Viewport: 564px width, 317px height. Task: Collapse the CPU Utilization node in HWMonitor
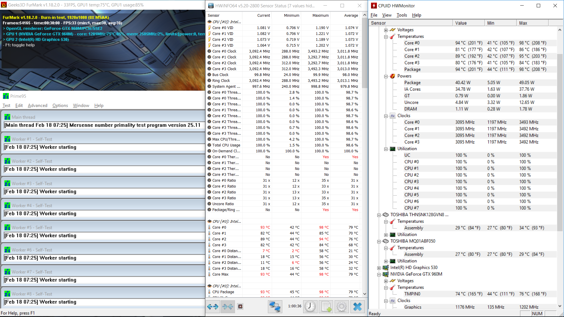coord(386,149)
